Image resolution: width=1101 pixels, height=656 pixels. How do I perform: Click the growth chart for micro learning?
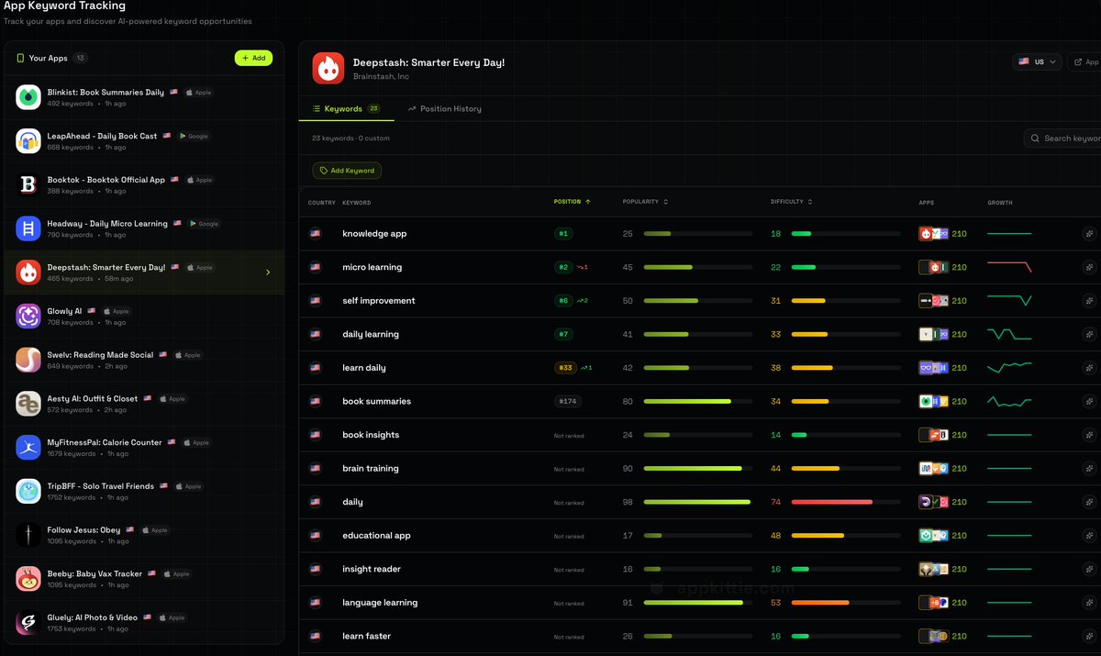point(1009,267)
